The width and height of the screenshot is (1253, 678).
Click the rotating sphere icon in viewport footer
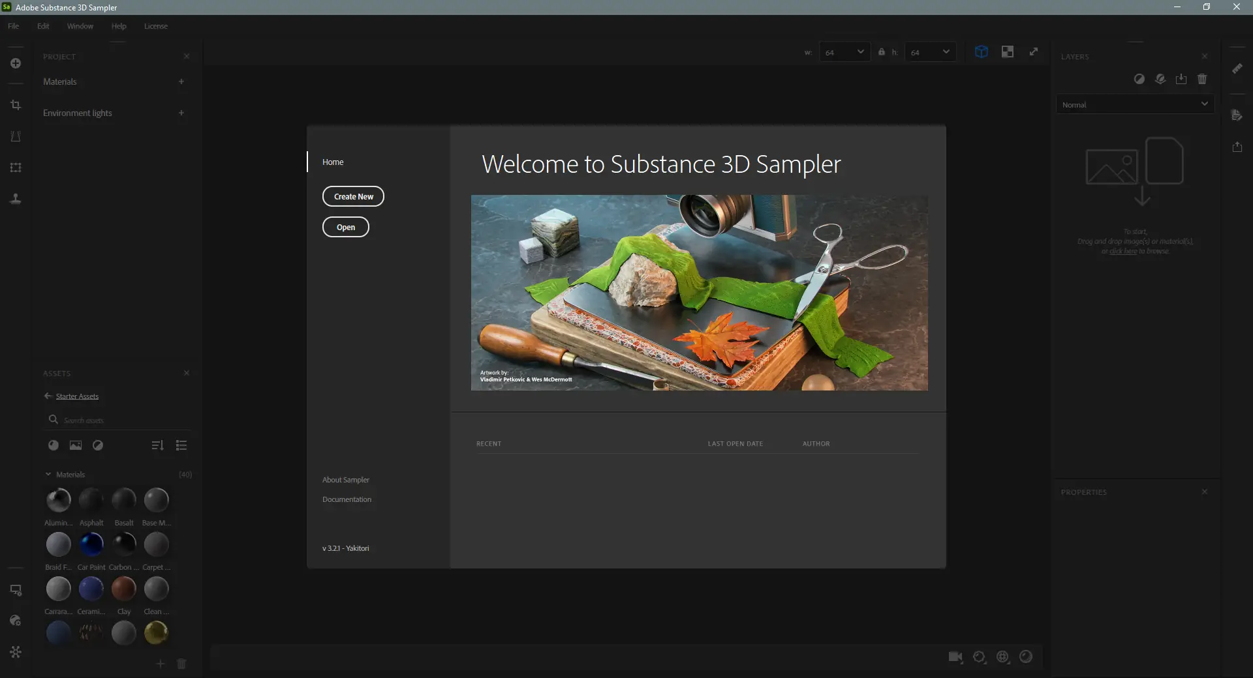pyautogui.click(x=980, y=657)
